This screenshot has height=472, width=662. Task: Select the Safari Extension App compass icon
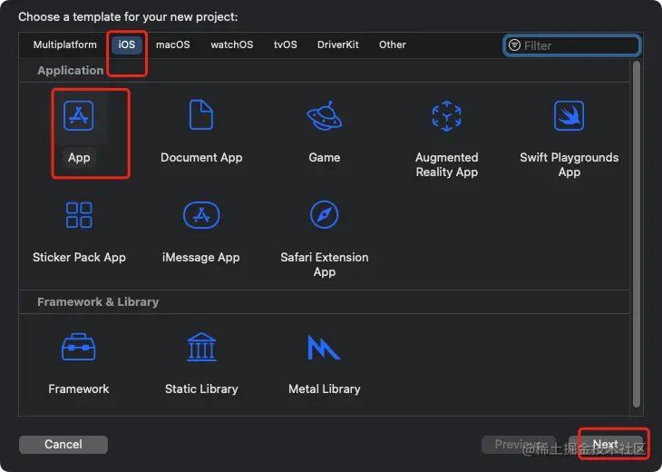pyautogui.click(x=325, y=214)
